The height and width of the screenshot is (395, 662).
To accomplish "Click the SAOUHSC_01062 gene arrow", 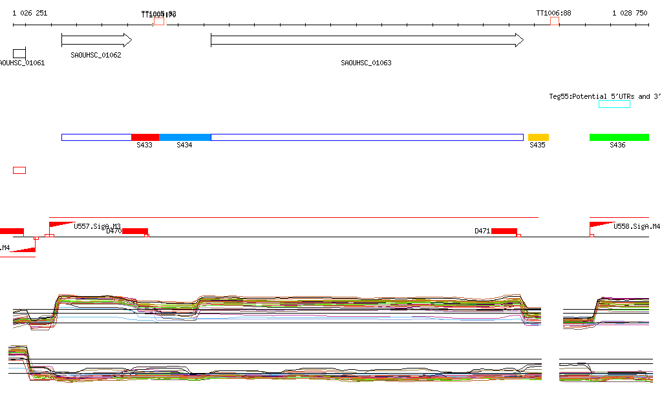I will coord(97,40).
